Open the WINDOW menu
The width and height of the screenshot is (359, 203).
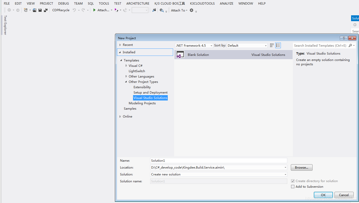pyautogui.click(x=245, y=3)
